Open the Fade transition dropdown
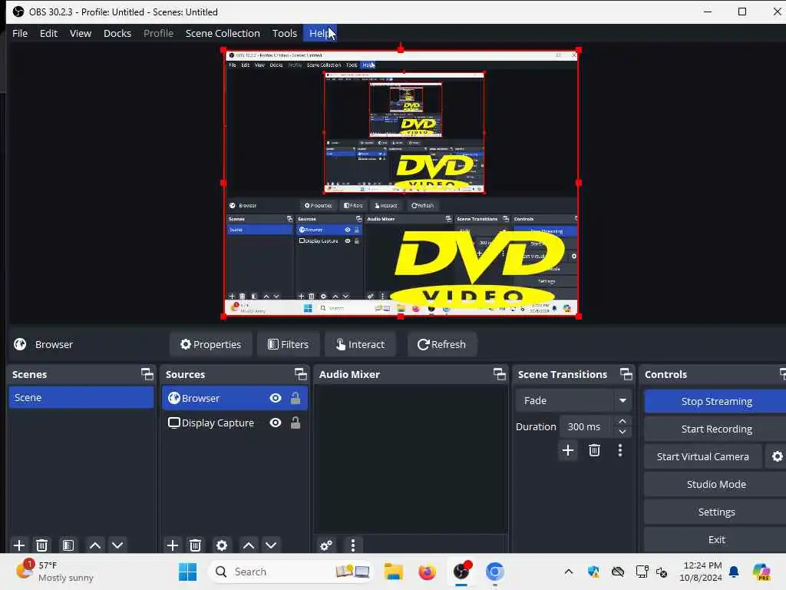This screenshot has width=786, height=590. [x=573, y=400]
